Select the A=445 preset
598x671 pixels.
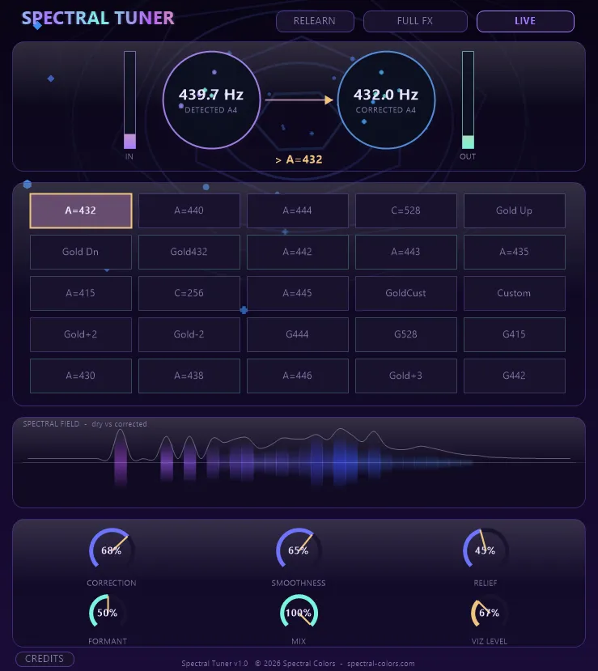click(297, 293)
